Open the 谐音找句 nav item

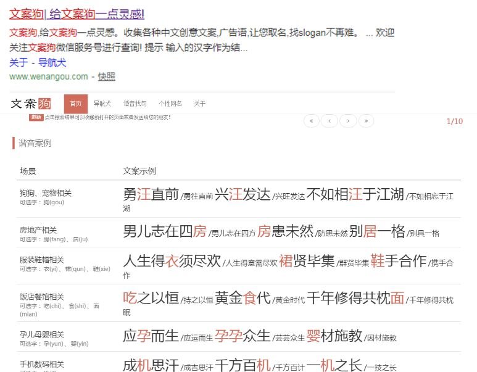pyautogui.click(x=135, y=104)
